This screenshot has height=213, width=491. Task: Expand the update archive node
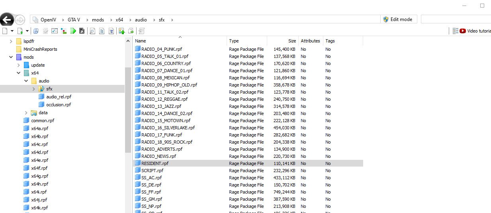pyautogui.click(x=18, y=65)
